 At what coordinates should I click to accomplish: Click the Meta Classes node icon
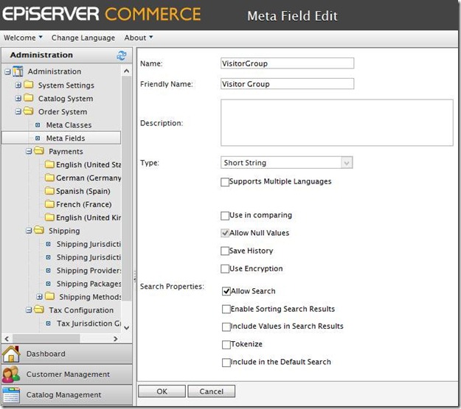38,125
